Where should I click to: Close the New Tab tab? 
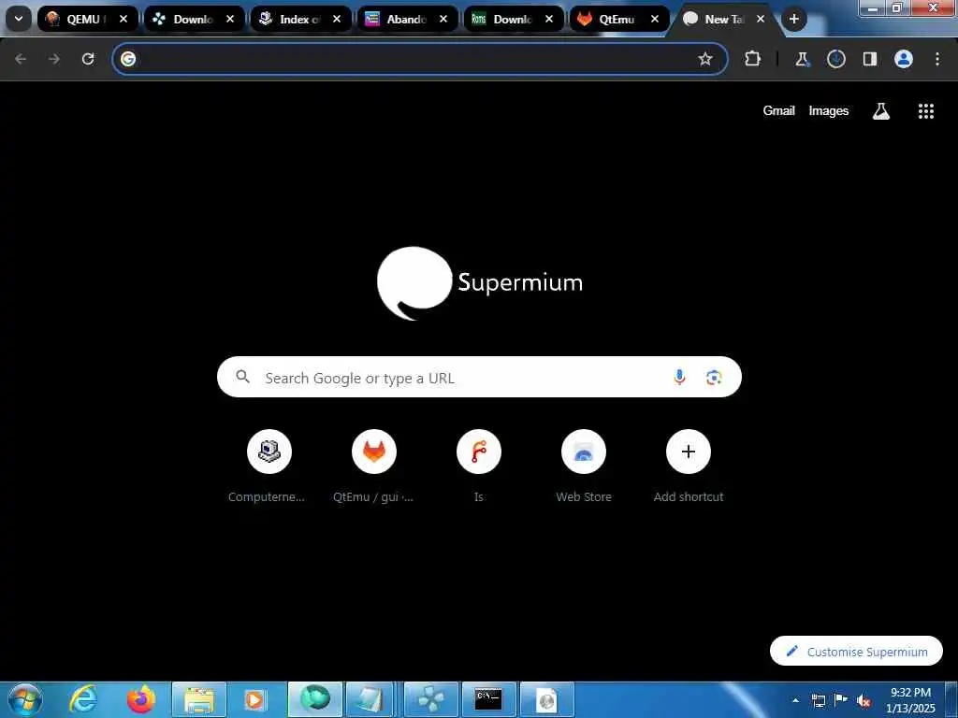tap(761, 19)
